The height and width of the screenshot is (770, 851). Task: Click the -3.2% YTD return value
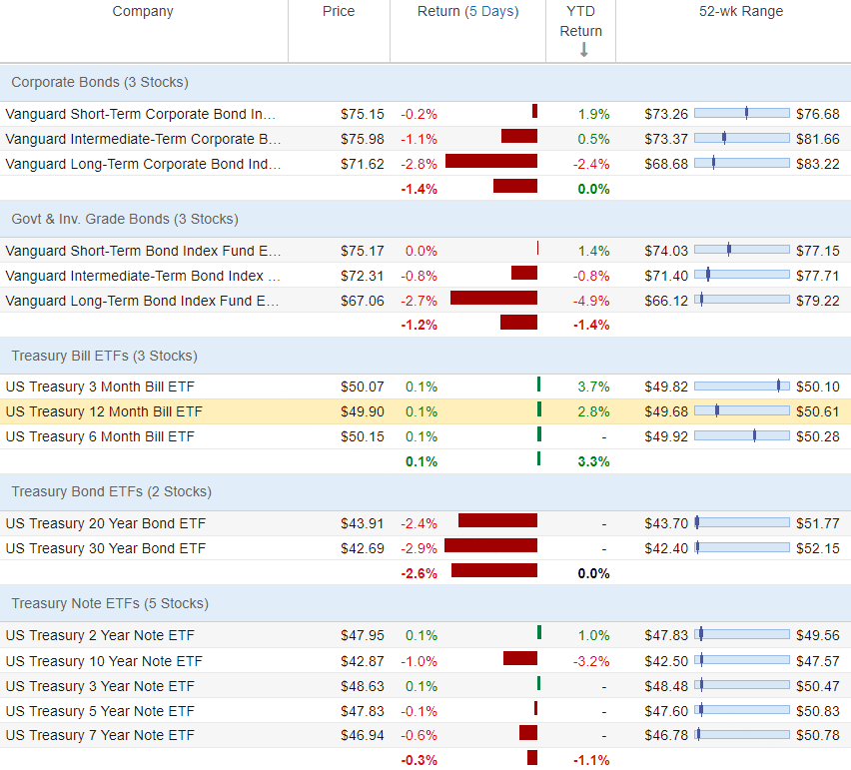point(591,661)
